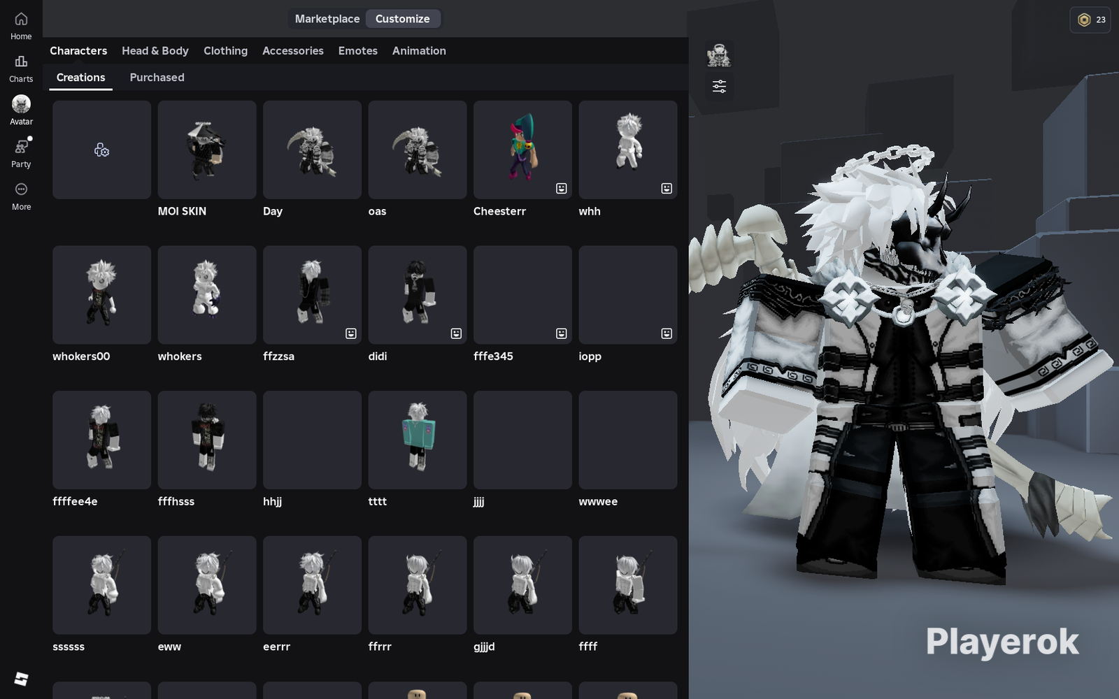Switch to the Customize view
This screenshot has height=699, width=1119.
pos(403,19)
